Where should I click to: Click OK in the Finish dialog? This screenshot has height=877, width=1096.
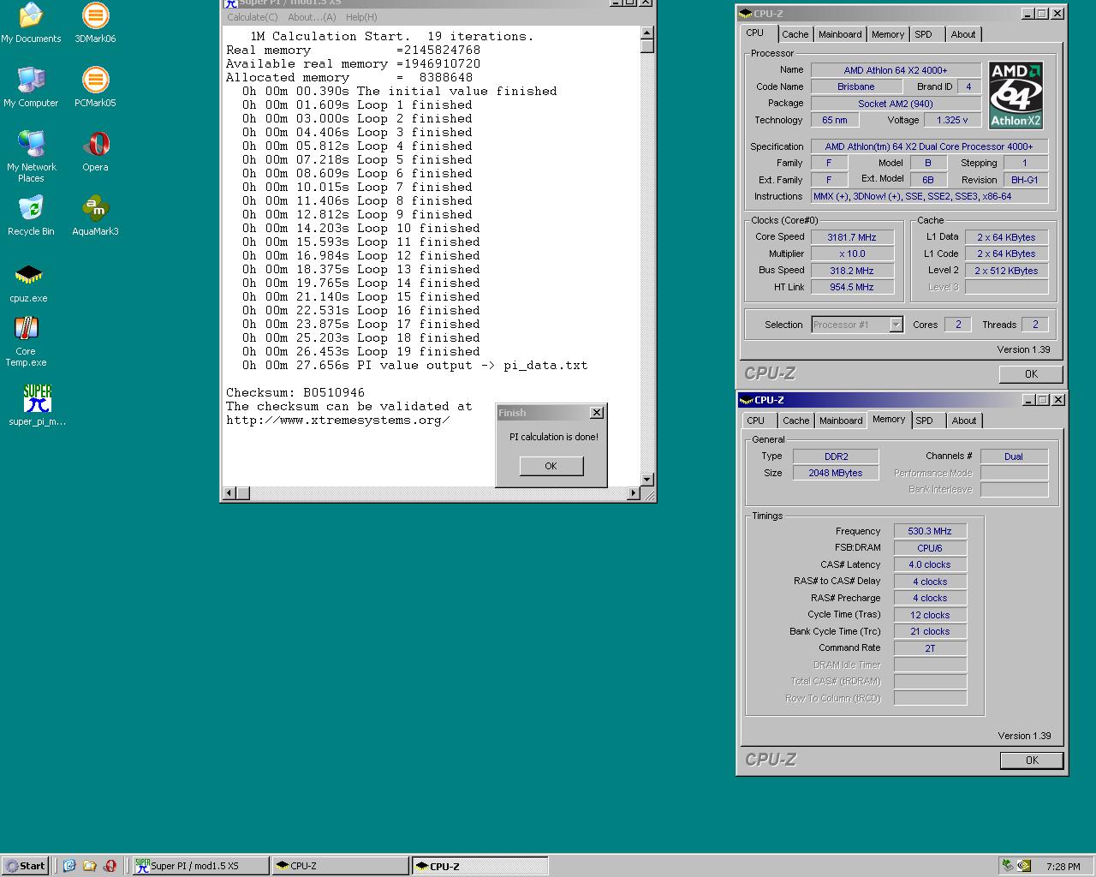(551, 466)
